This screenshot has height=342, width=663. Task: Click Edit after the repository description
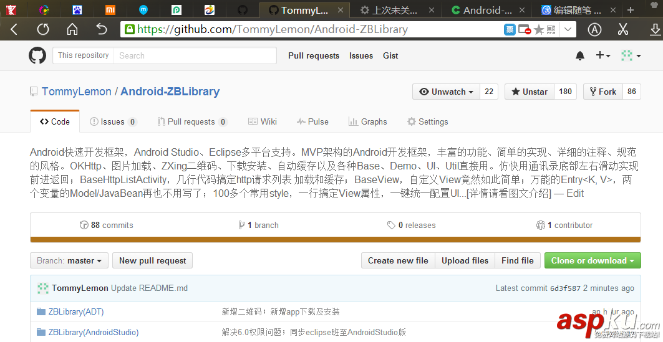(575, 193)
